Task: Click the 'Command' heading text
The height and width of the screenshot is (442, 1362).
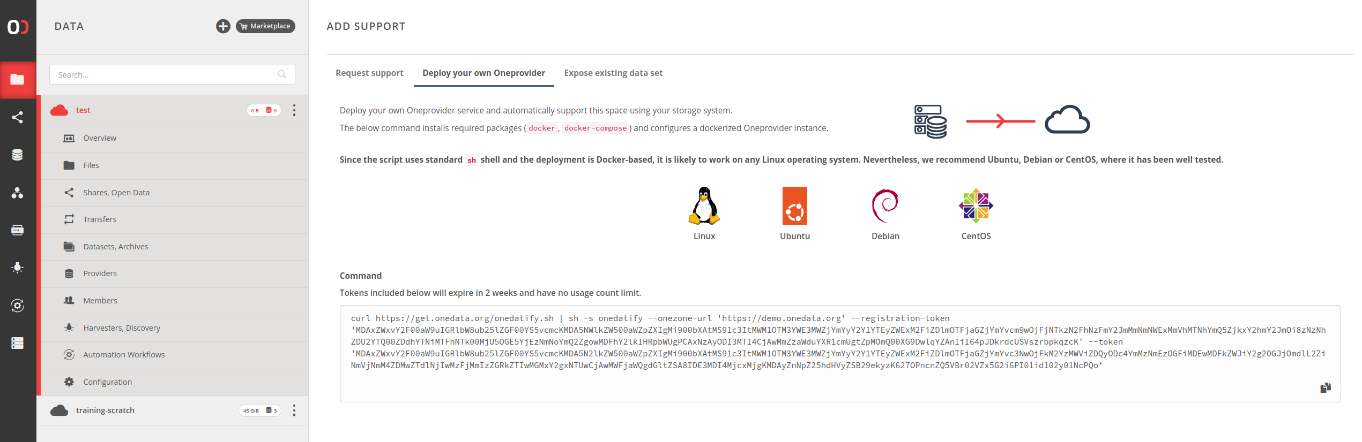Action: click(361, 276)
